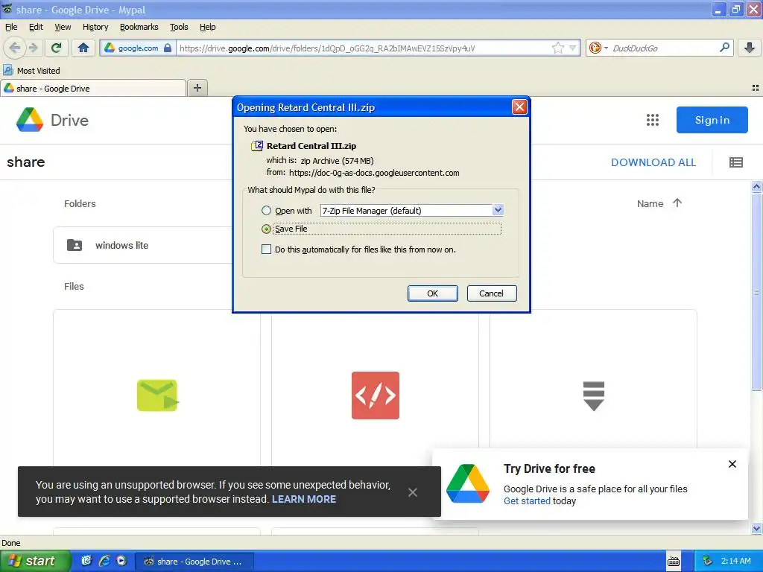Open the home page icon

click(83, 48)
